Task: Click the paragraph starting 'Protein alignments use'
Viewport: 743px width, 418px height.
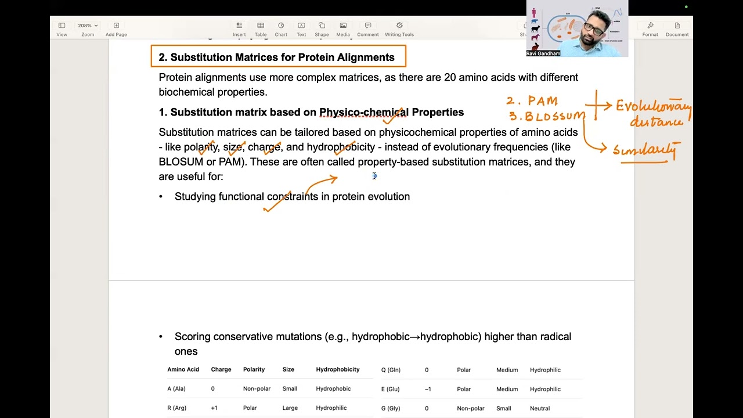Action: pyautogui.click(x=368, y=85)
